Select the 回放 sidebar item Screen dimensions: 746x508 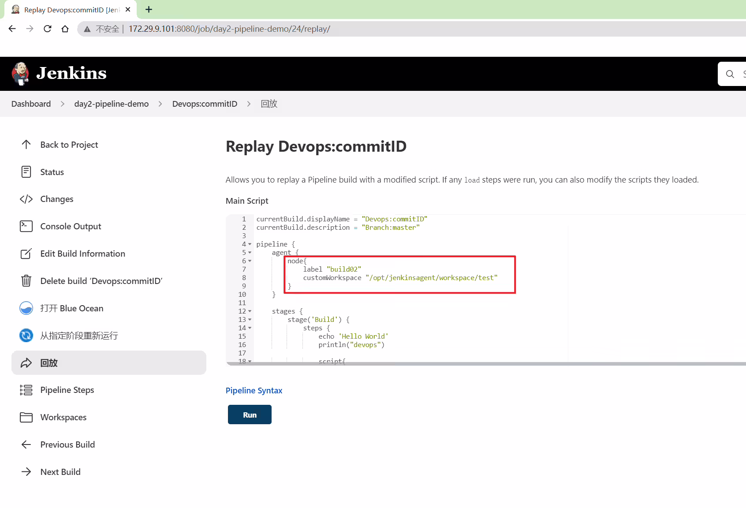pyautogui.click(x=109, y=363)
